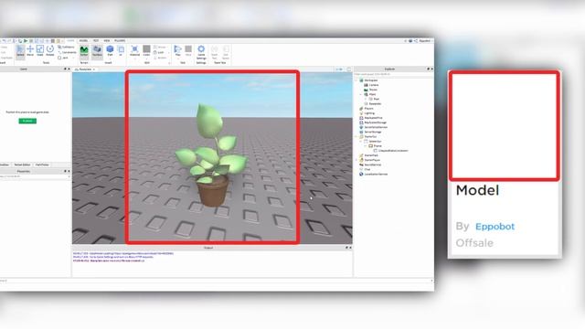This screenshot has width=585, height=329.
Task: Click the Play test button
Action: click(x=177, y=51)
